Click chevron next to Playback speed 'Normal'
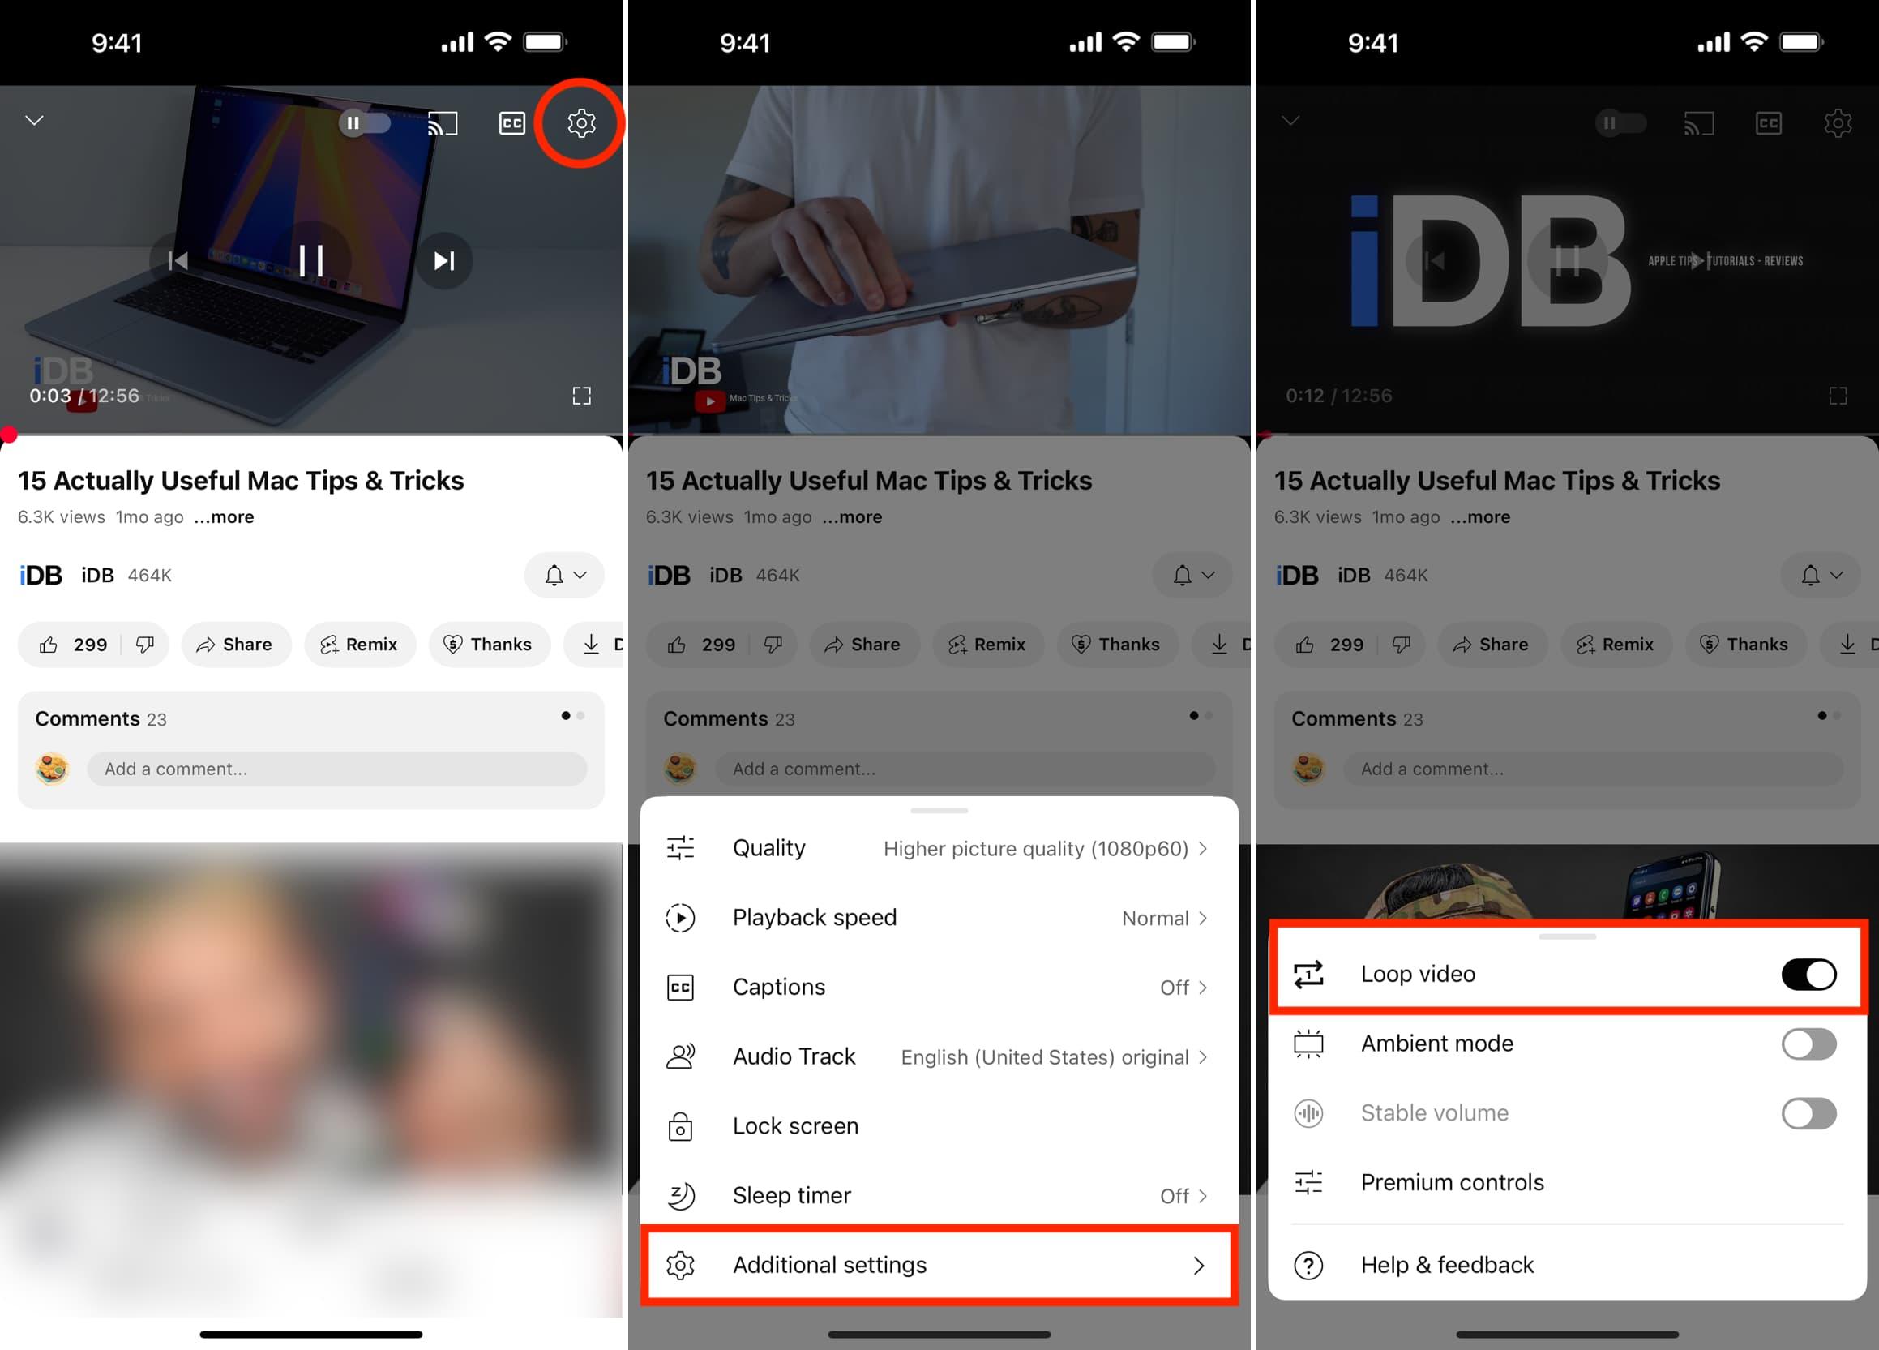 tap(1203, 918)
